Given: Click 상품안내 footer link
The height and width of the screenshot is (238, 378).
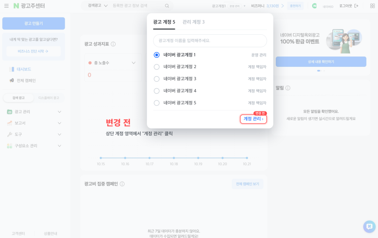Looking at the screenshot, I should [50, 233].
